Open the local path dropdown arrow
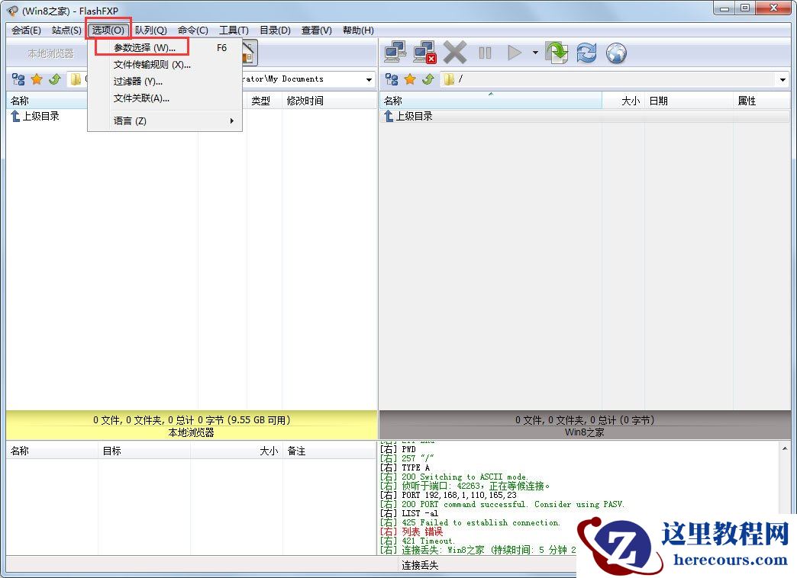 tap(369, 79)
